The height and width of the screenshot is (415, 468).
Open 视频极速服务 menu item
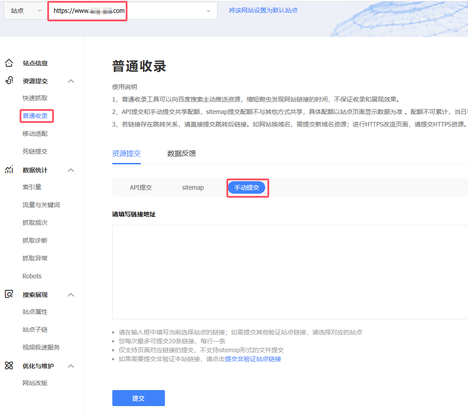(x=41, y=347)
